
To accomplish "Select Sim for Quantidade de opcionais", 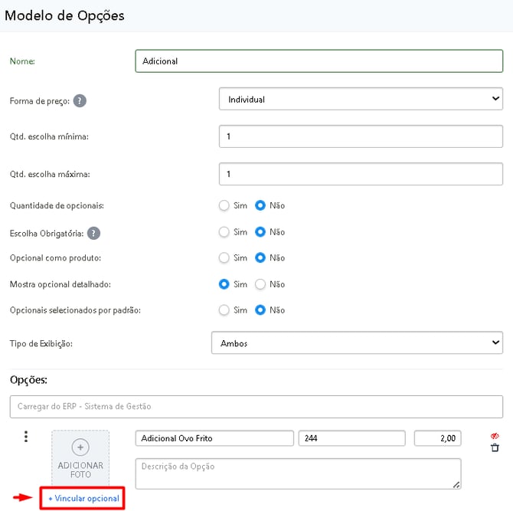I will [224, 205].
